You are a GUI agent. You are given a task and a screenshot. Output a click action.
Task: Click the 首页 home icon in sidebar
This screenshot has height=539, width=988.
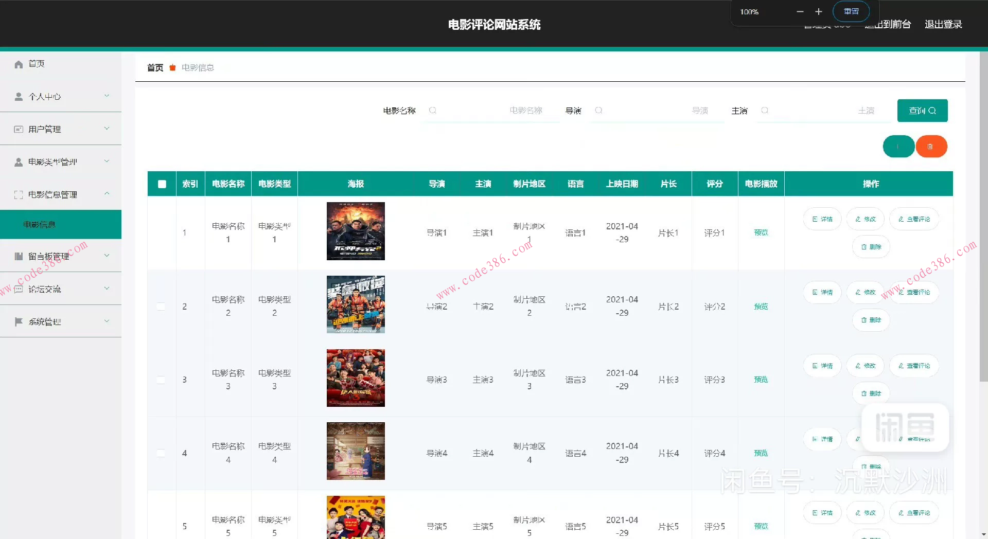(19, 64)
